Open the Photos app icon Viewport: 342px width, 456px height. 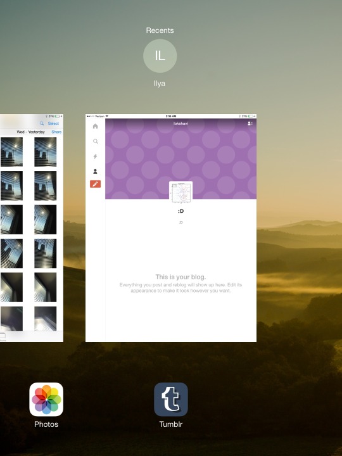46,399
